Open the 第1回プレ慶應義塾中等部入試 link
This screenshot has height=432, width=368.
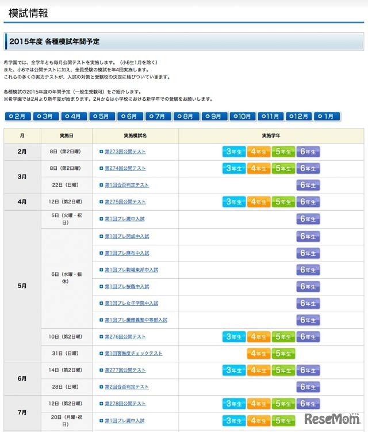tap(136, 320)
